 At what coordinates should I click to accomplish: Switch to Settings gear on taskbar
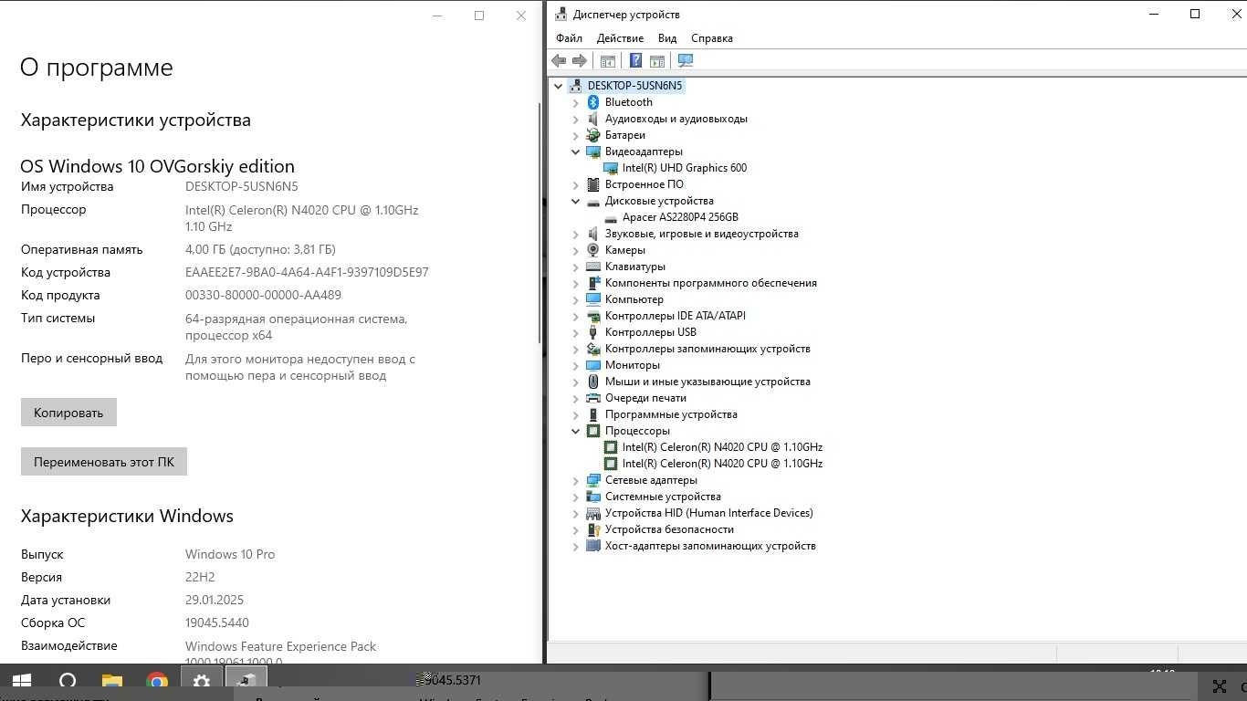coord(201,682)
